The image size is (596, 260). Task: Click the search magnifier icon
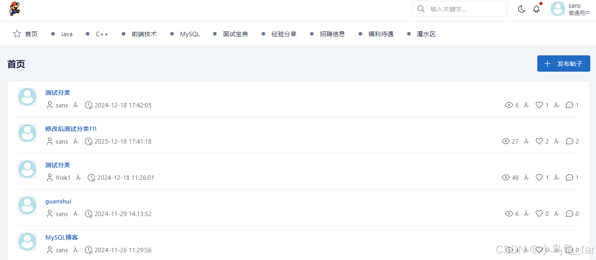(x=421, y=9)
